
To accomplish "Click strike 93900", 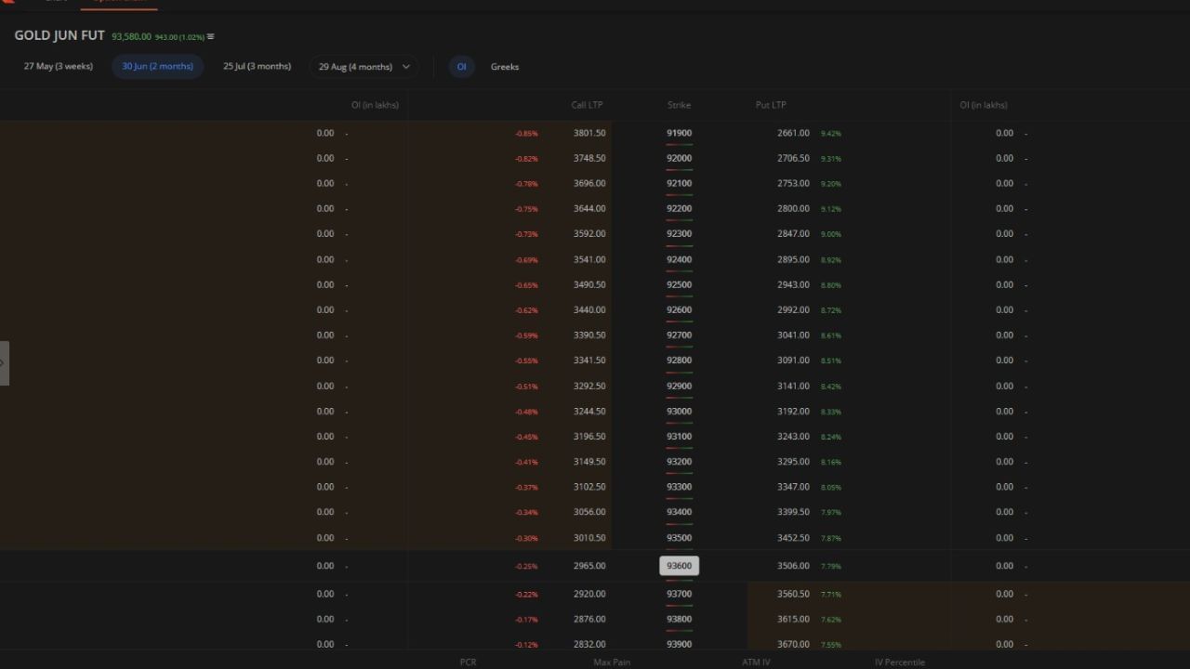I will pyautogui.click(x=680, y=644).
